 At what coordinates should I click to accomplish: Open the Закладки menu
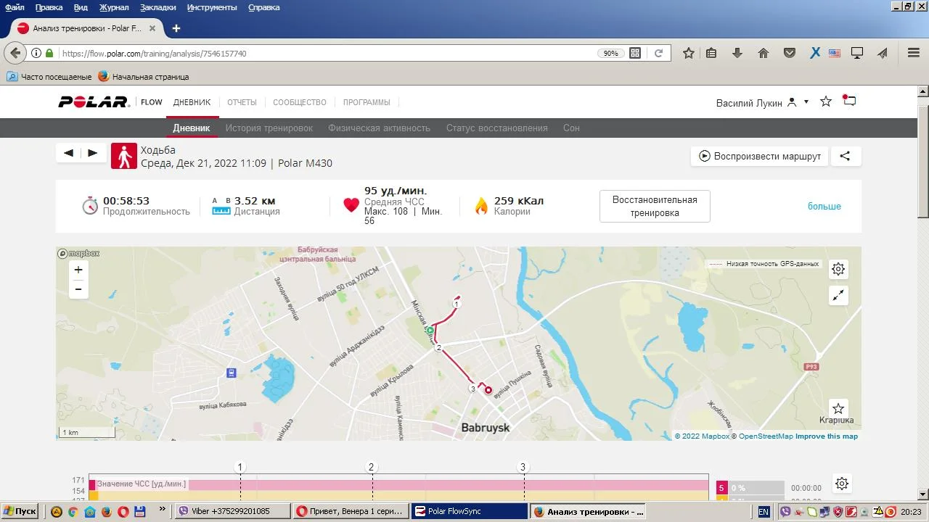tap(159, 7)
